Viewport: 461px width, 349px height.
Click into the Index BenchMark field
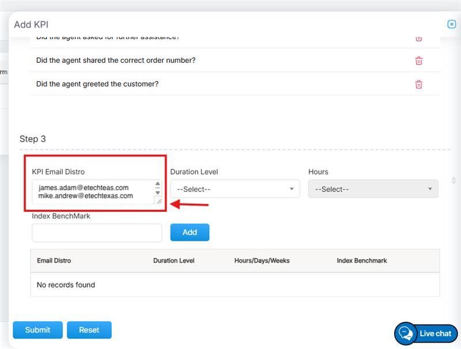coord(97,233)
